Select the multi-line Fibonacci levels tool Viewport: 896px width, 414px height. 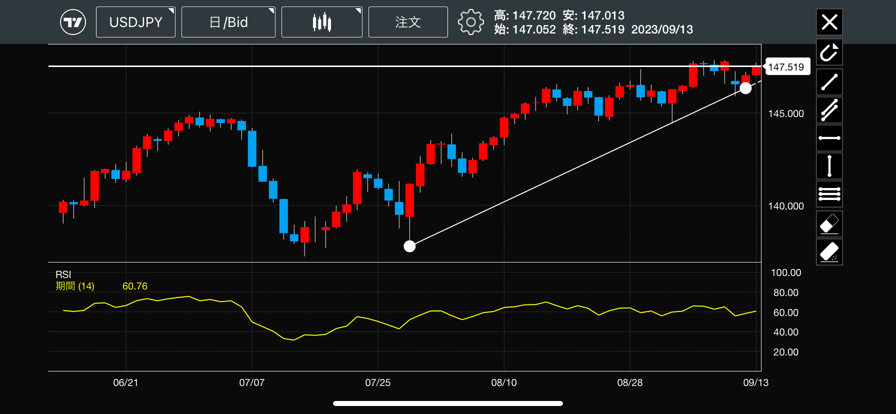point(829,194)
